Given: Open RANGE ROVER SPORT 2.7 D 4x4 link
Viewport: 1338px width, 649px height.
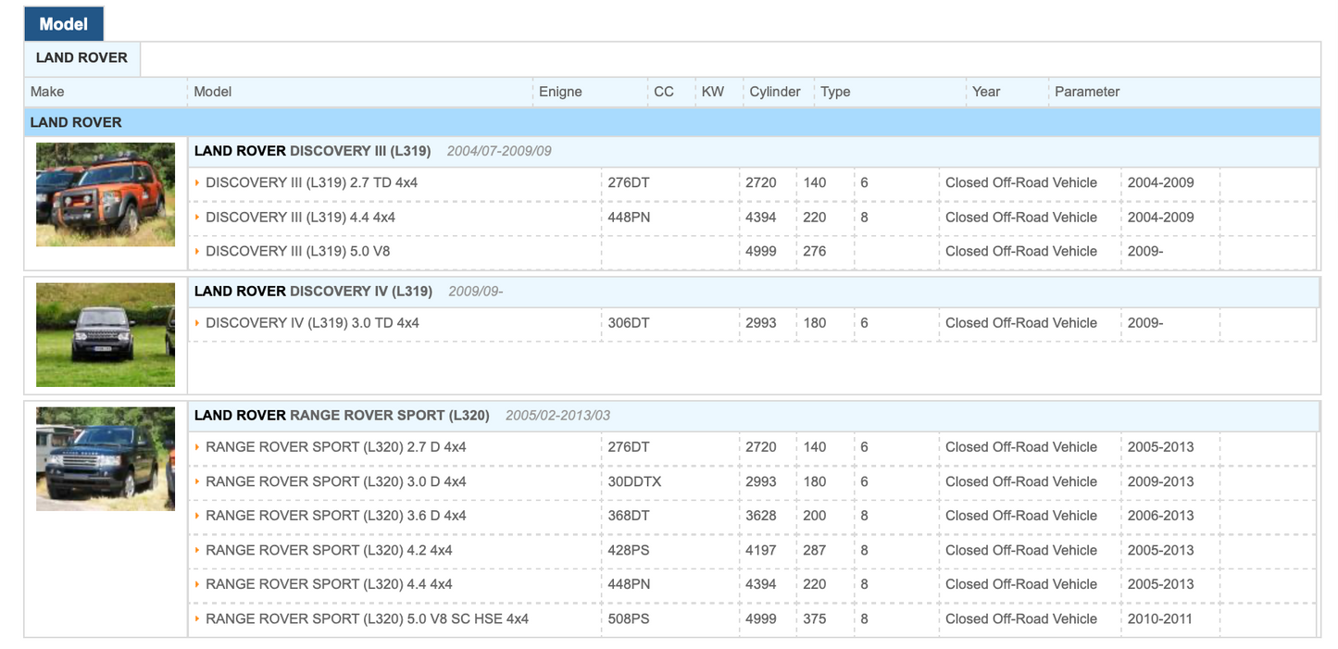Looking at the screenshot, I should click(335, 447).
